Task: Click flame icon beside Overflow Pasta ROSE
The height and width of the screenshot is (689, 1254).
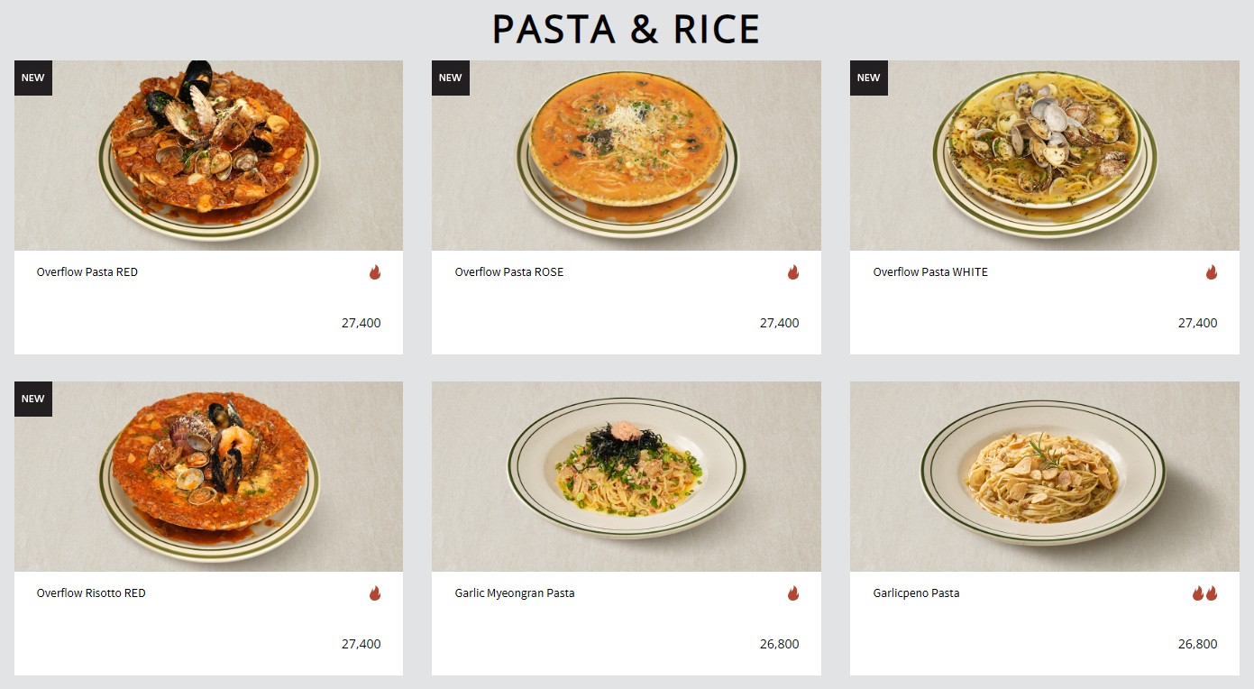Action: (793, 271)
